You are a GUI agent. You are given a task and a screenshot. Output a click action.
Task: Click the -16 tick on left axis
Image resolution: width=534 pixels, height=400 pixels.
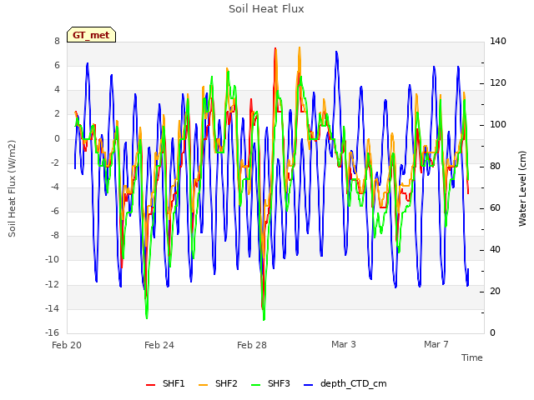(52, 332)
